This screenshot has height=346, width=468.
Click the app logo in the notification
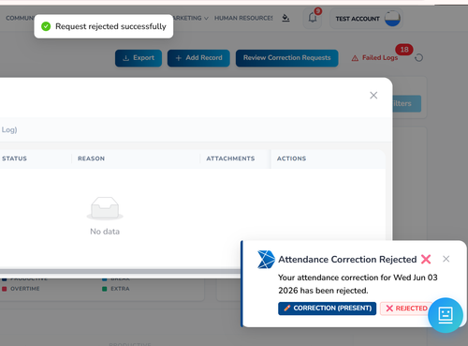(266, 259)
